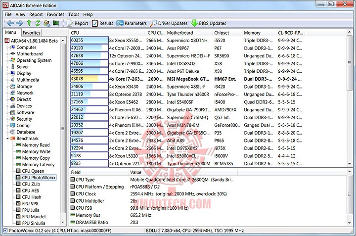Select the FPU Mandel benchmark icon

(18, 217)
